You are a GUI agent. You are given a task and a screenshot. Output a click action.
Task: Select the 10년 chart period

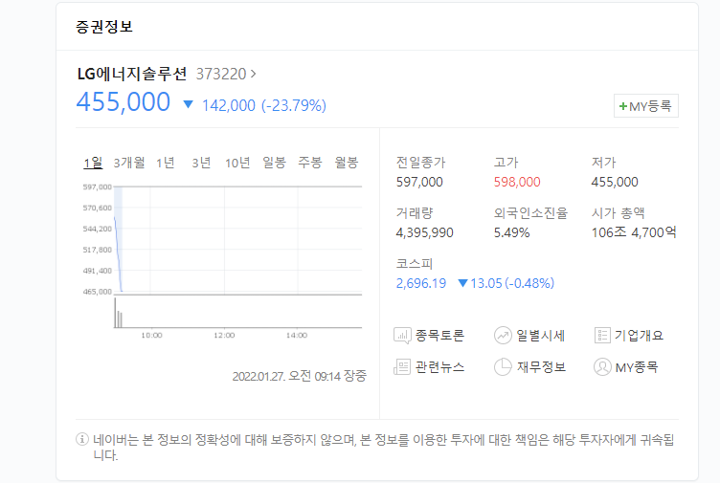point(237,163)
